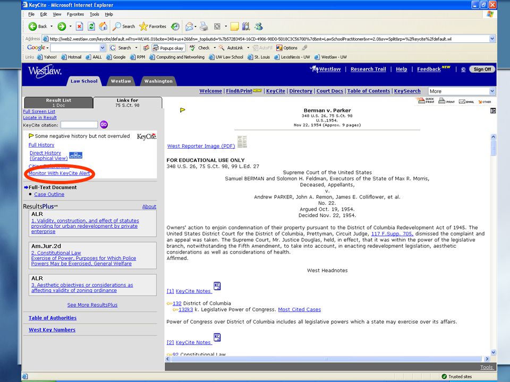Stop page loading with red X icon
The width and height of the screenshot is (510, 382).
(79, 27)
